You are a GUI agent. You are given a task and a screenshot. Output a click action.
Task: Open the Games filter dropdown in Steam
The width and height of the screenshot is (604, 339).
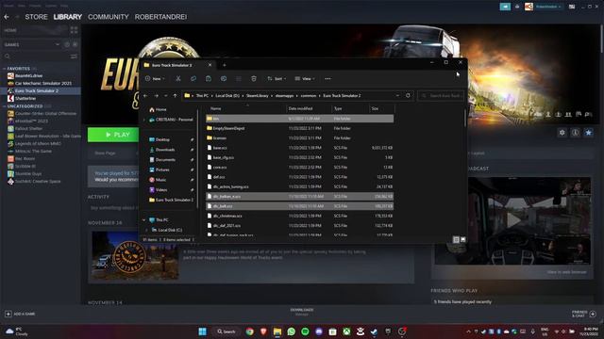pyautogui.click(x=58, y=44)
